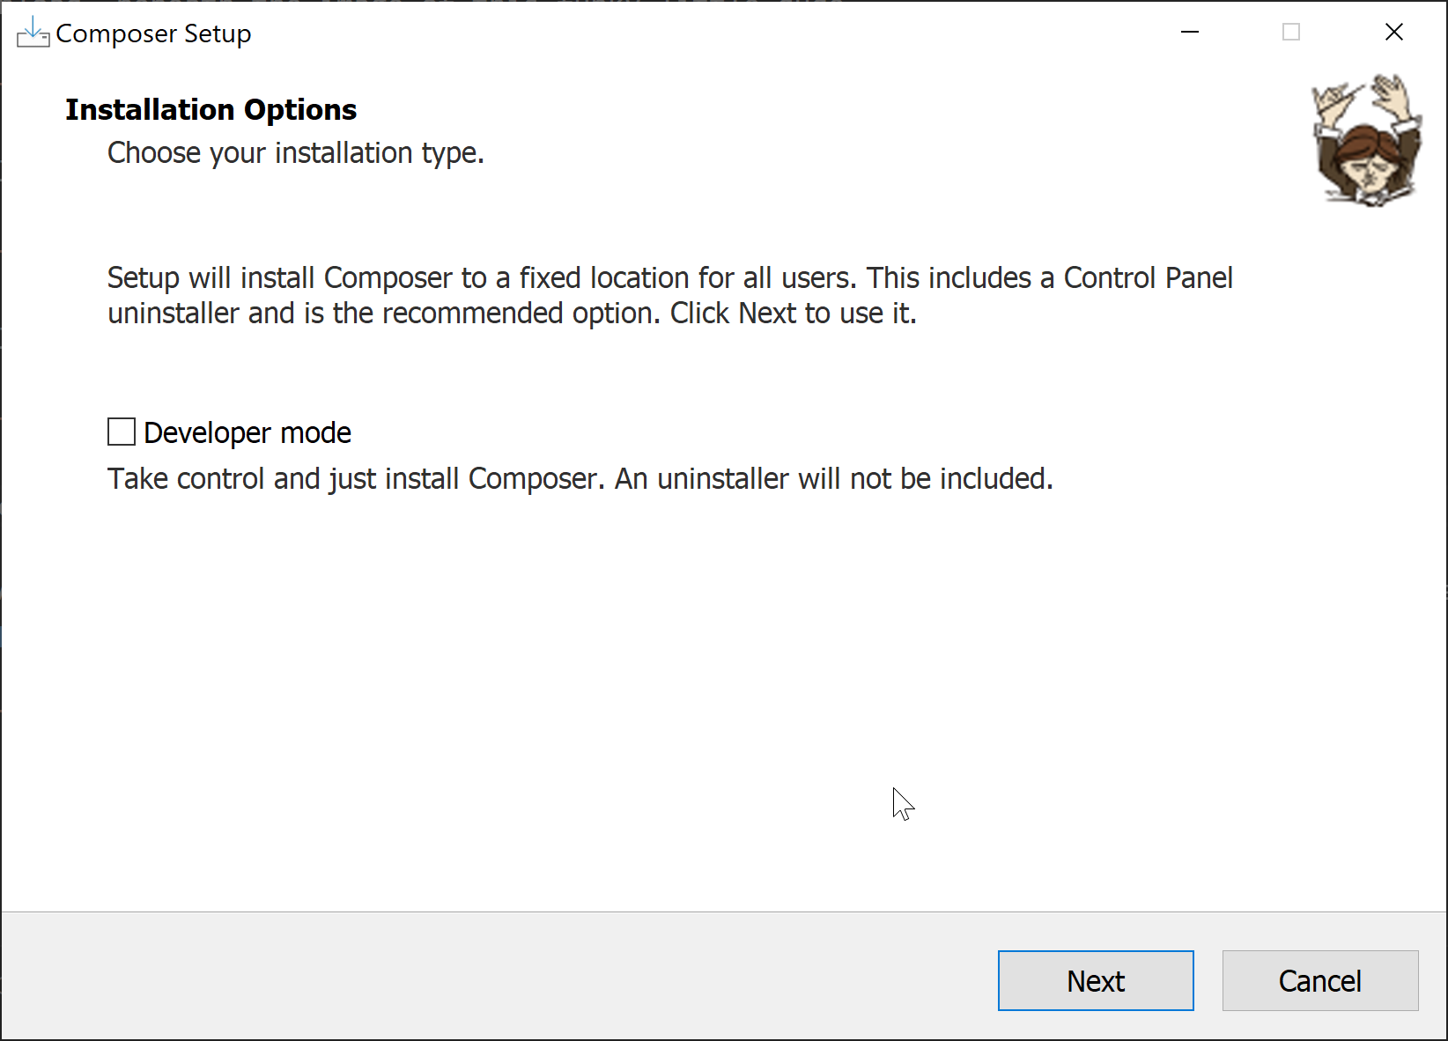Click the conductor's raised hands in the logo

pyautogui.click(x=1390, y=93)
